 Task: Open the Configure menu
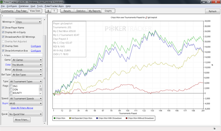(x=12, y=6)
